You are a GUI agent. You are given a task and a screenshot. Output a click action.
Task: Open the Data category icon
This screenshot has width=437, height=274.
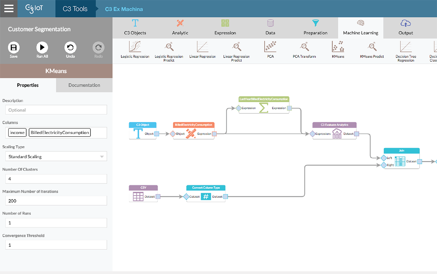(270, 27)
